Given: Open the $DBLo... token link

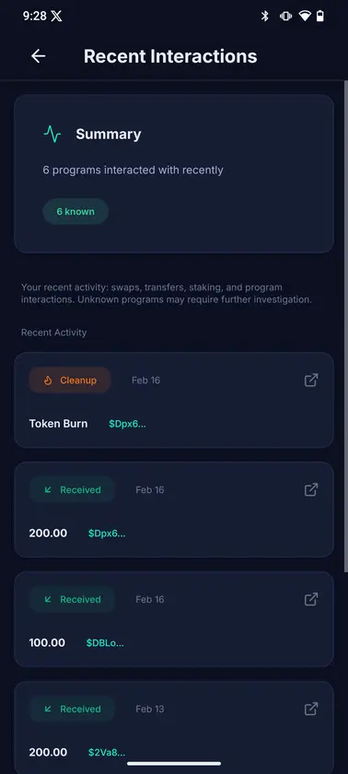Looking at the screenshot, I should pos(105,643).
